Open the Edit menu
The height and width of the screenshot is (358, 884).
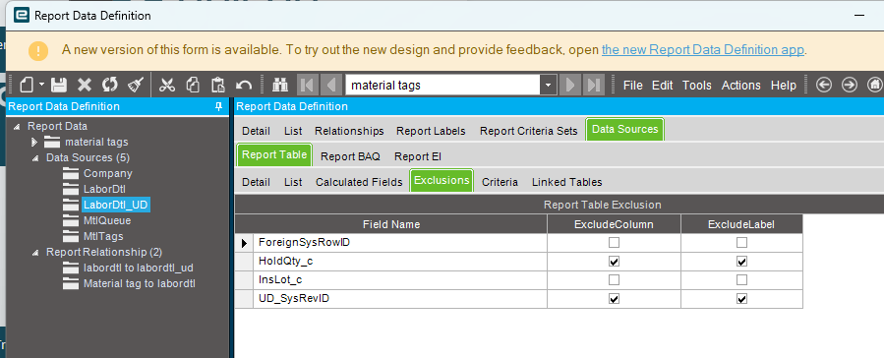click(x=663, y=86)
